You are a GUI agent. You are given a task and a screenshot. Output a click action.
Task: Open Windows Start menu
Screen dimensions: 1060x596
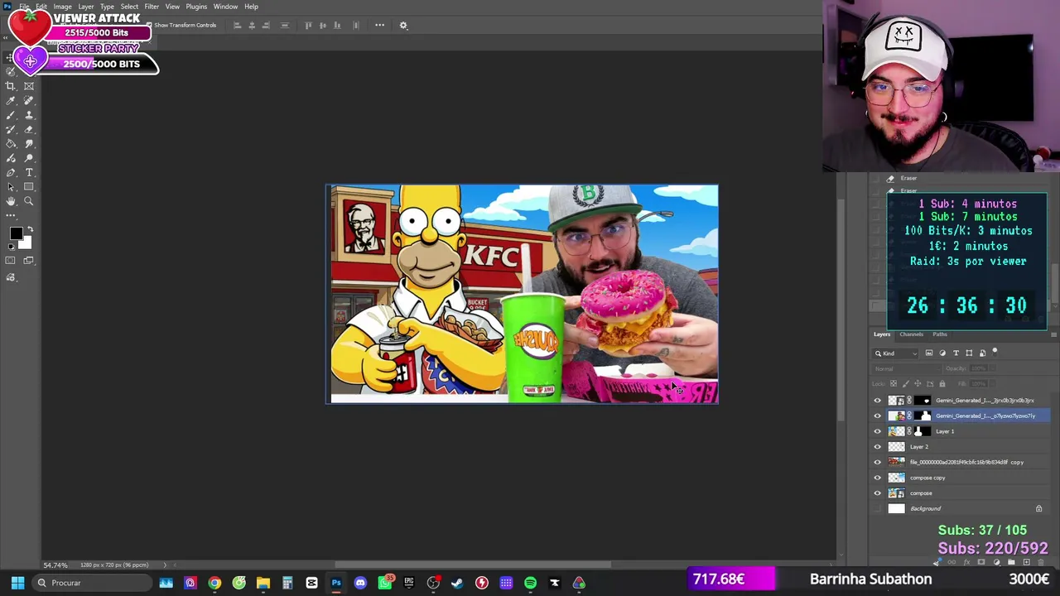click(17, 583)
